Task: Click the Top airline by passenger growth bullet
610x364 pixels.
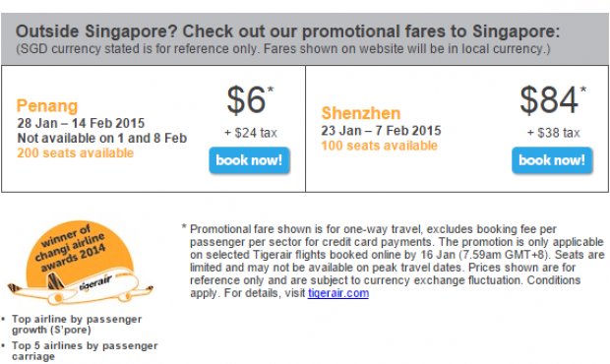Action: tap(77, 325)
